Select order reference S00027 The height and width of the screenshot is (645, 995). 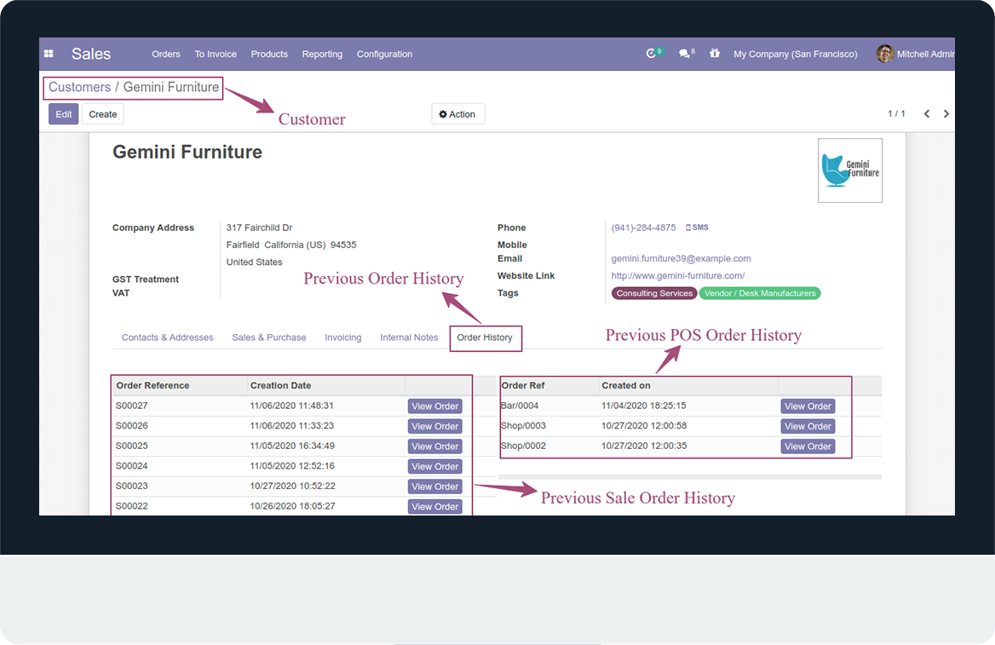click(x=131, y=406)
